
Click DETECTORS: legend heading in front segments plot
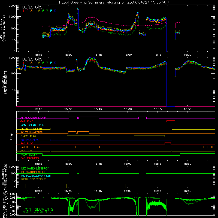click(x=33, y=7)
